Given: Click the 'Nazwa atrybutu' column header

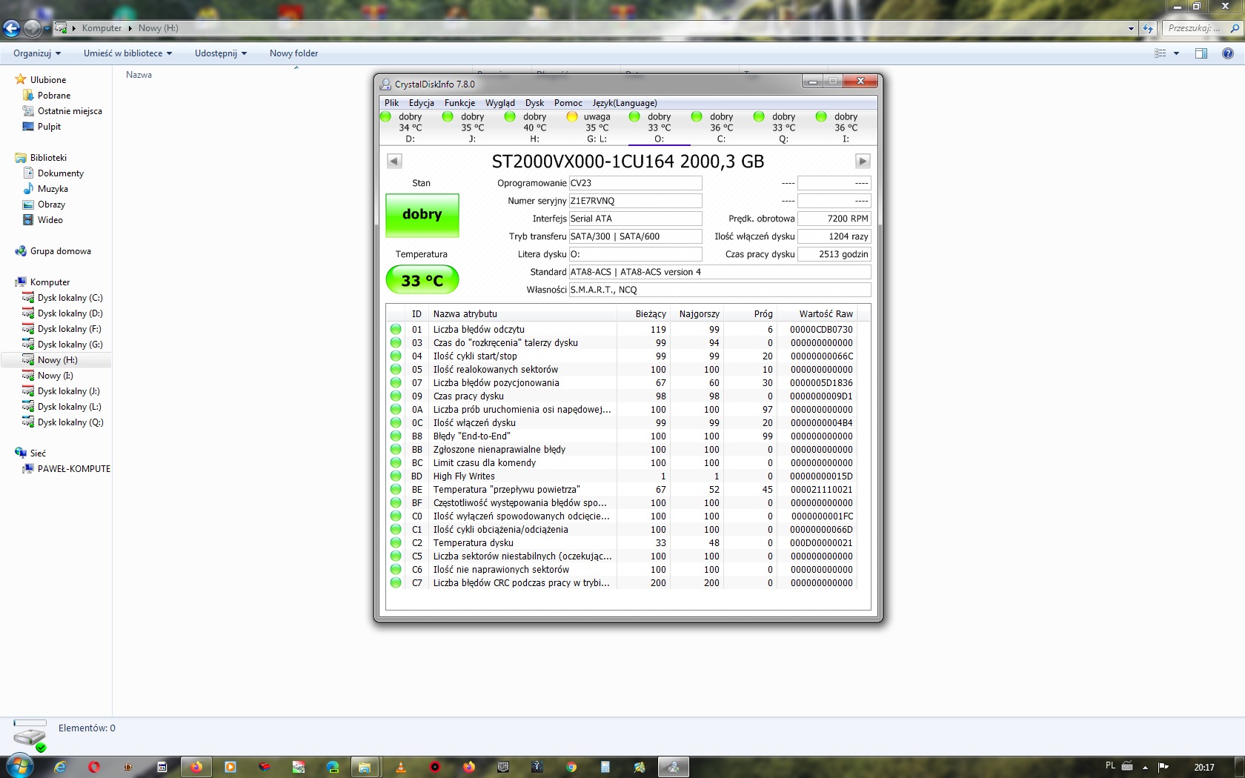Looking at the screenshot, I should point(523,313).
